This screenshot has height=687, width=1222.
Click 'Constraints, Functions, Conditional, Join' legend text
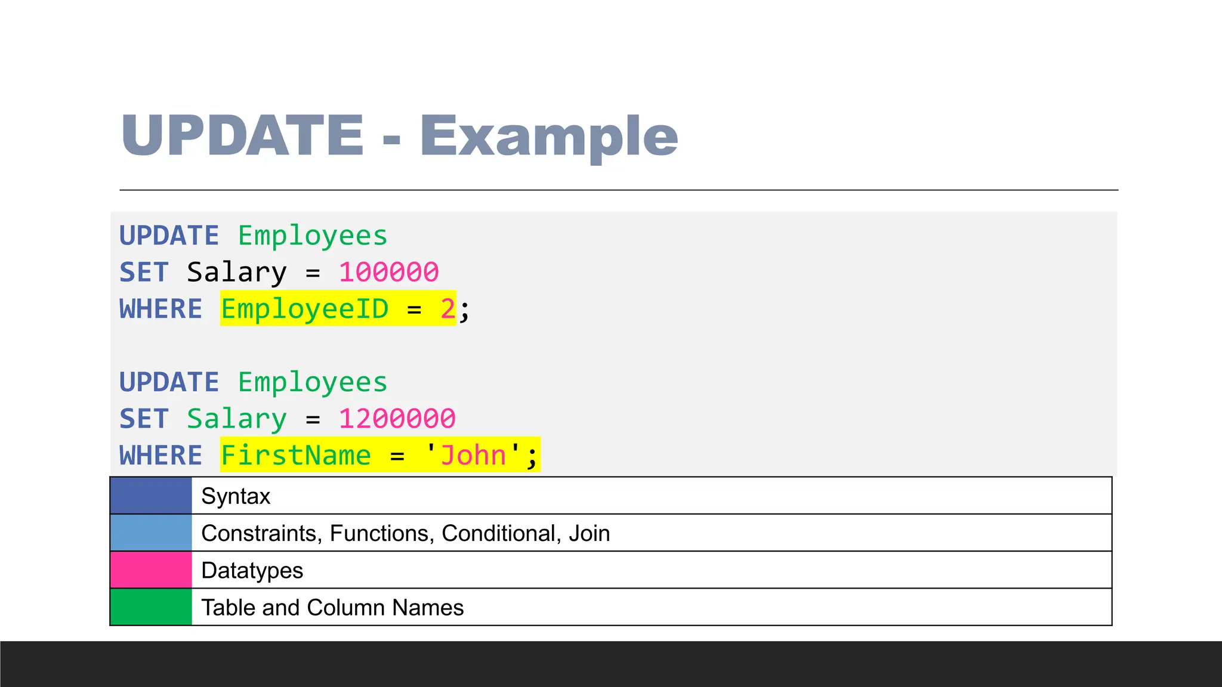(406, 533)
